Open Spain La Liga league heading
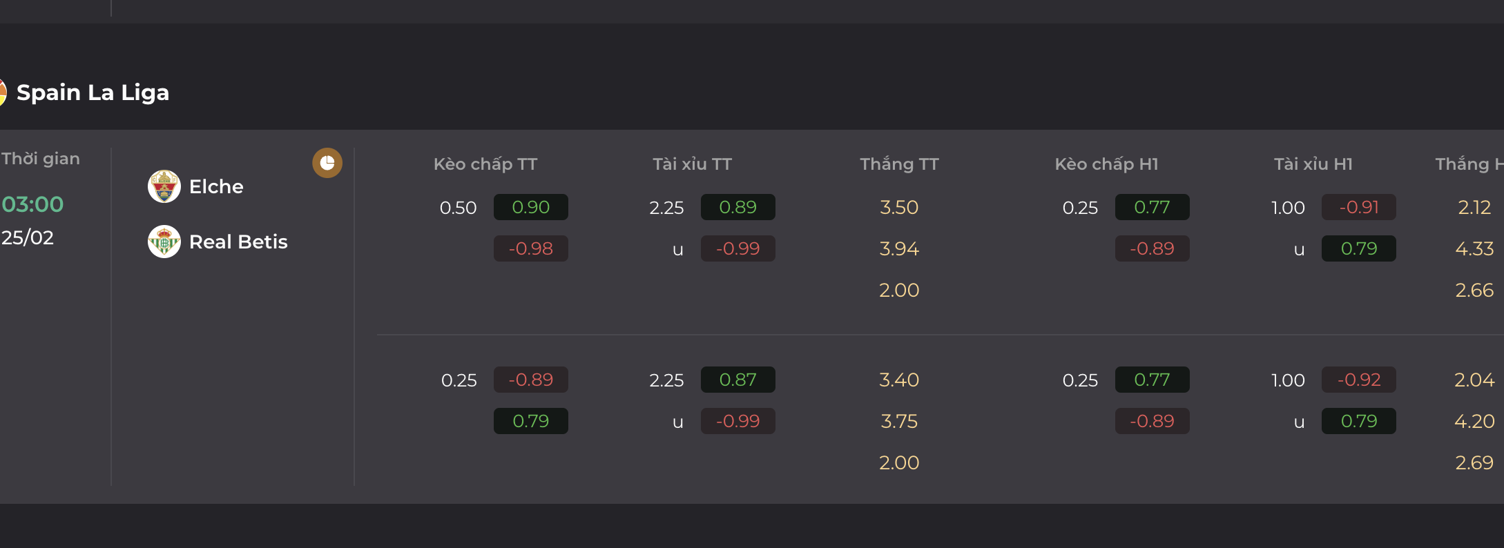 (x=93, y=92)
